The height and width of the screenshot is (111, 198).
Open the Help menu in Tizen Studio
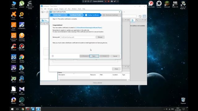pyautogui.click(x=84, y=9)
